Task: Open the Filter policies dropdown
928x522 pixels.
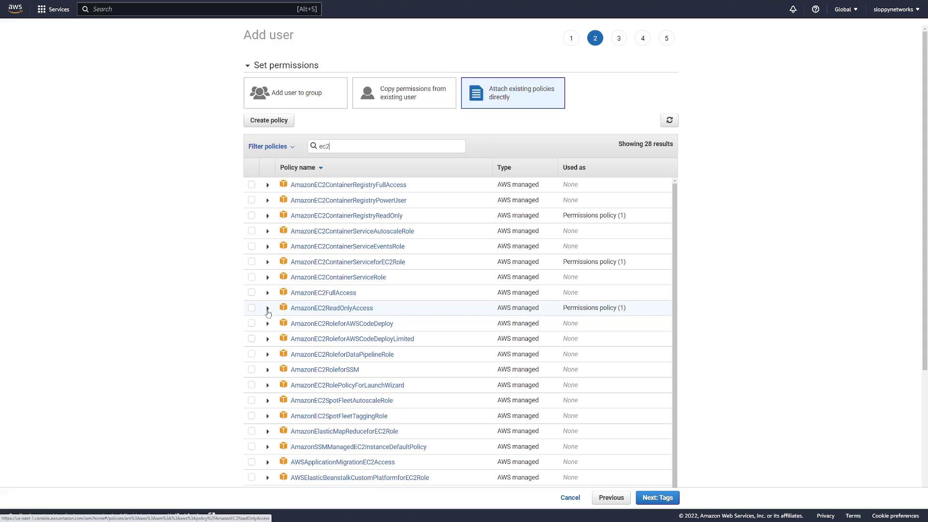Action: click(271, 146)
